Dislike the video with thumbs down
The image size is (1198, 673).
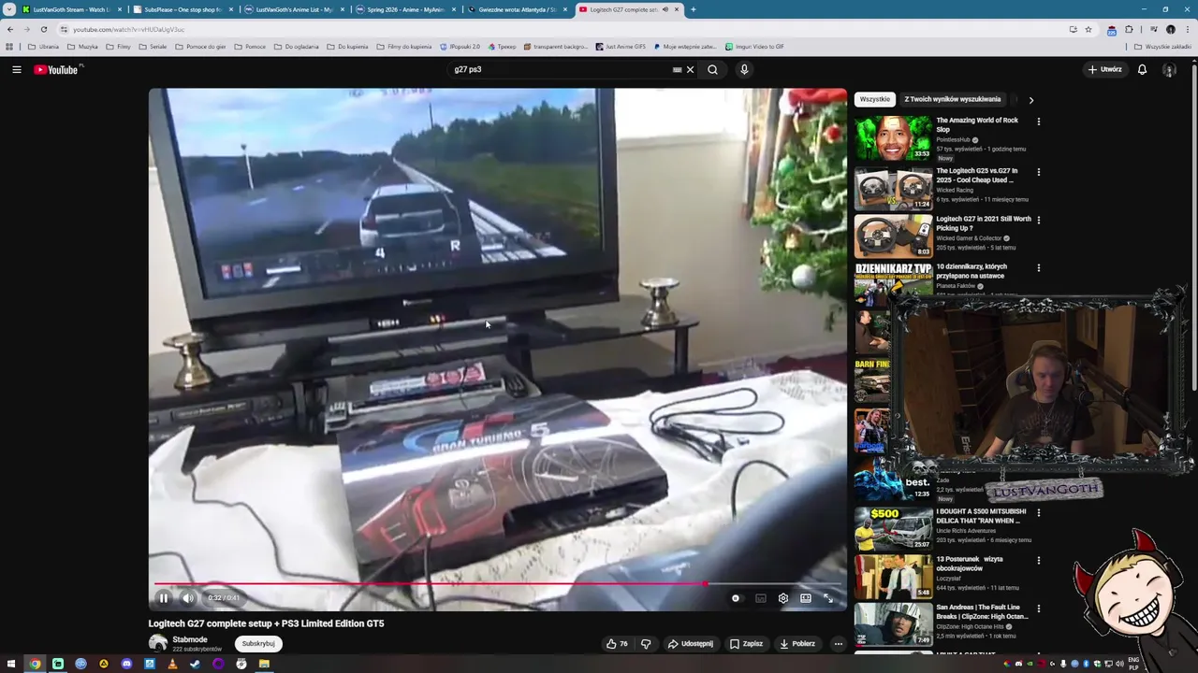click(x=646, y=643)
